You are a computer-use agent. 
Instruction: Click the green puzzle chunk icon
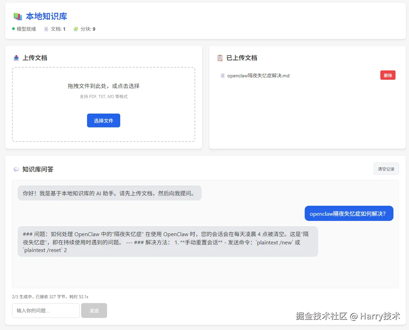(x=76, y=29)
